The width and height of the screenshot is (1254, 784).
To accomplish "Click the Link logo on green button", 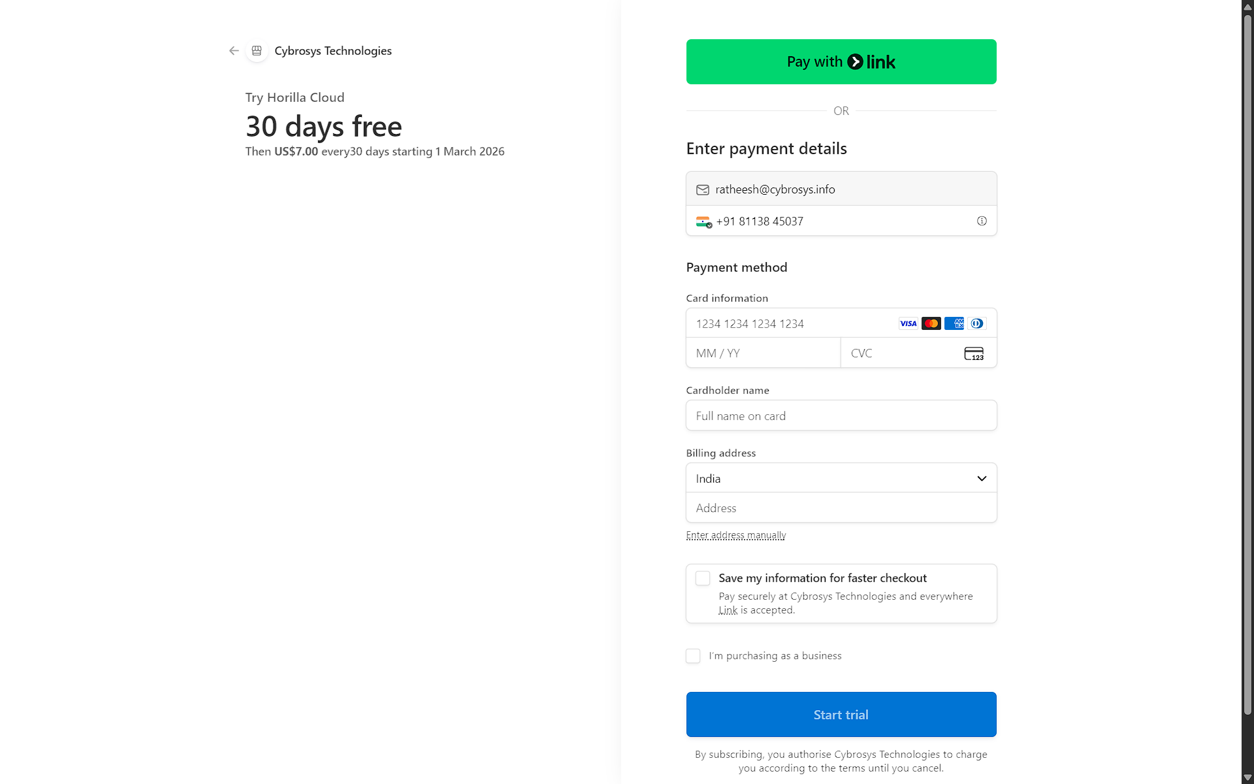I will [873, 61].
